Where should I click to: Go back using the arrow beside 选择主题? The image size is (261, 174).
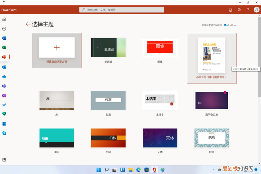(28, 24)
